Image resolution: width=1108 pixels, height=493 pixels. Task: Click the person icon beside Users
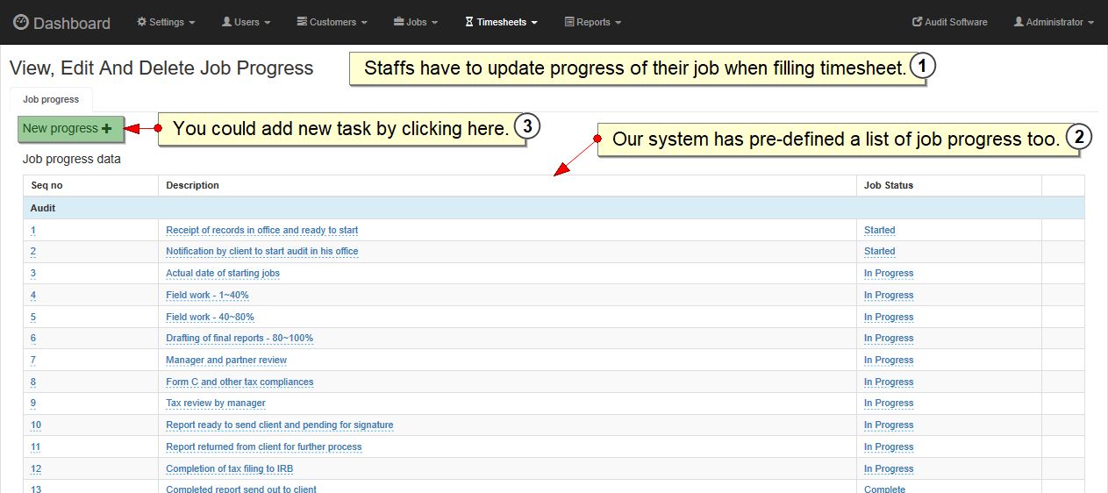[226, 22]
